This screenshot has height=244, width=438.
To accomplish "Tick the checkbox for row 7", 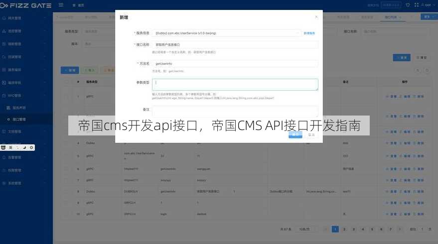I will (x=66, y=180).
